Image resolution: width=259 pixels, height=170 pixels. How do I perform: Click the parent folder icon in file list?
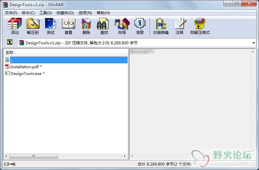pos(7,60)
